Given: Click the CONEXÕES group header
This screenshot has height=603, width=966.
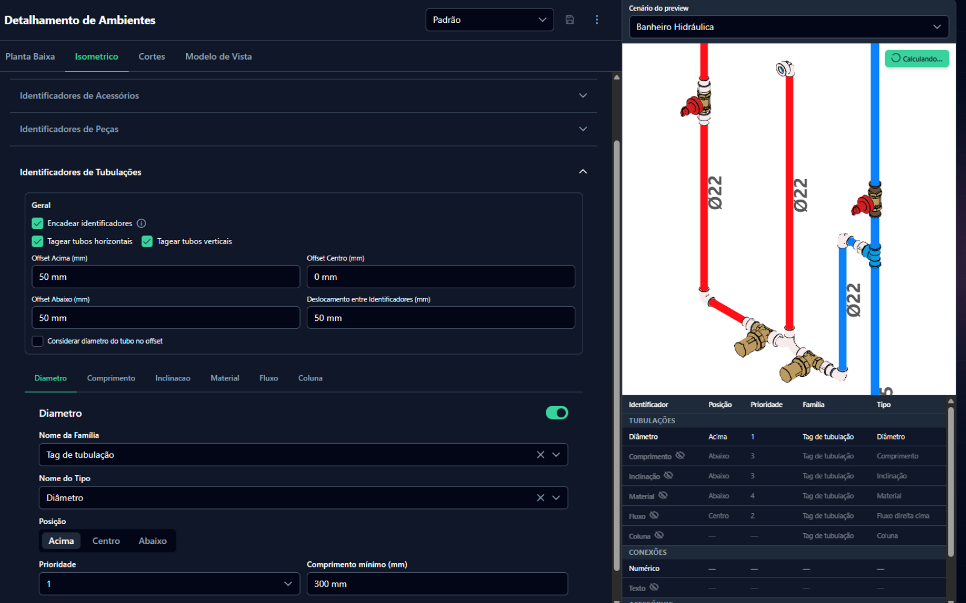Looking at the screenshot, I should (784, 552).
